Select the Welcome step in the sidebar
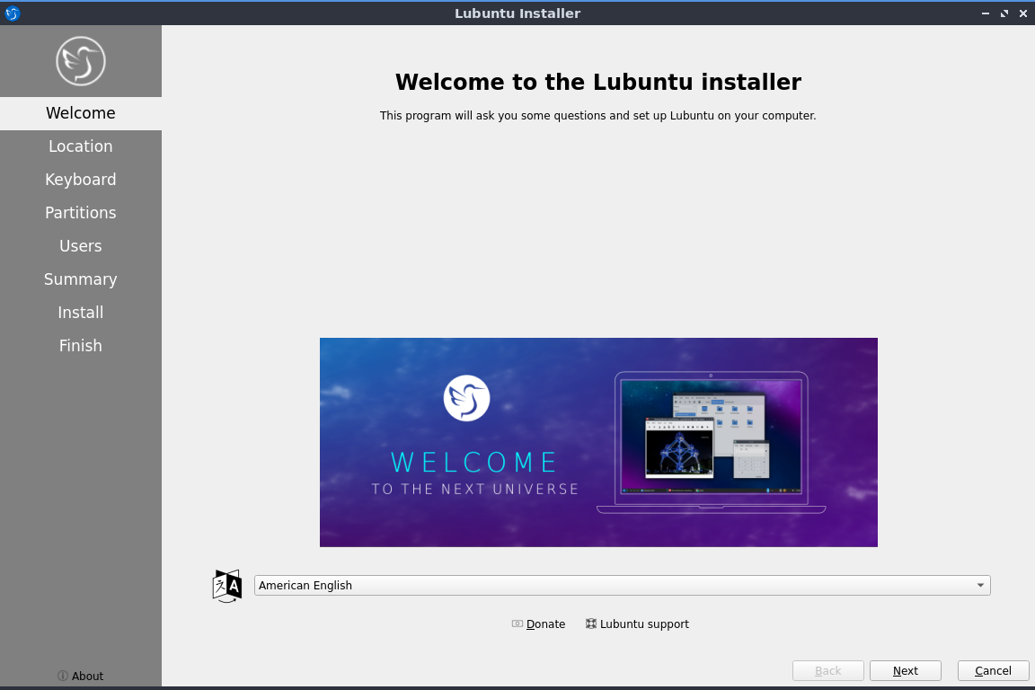1035x690 pixels. (81, 113)
